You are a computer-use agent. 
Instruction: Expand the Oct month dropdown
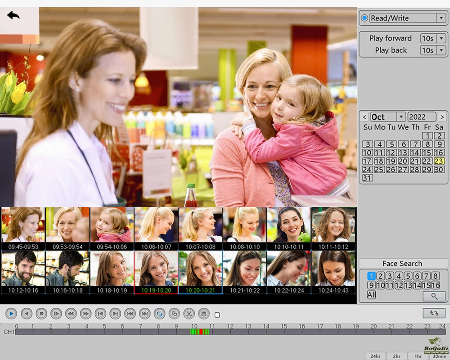pos(401,117)
